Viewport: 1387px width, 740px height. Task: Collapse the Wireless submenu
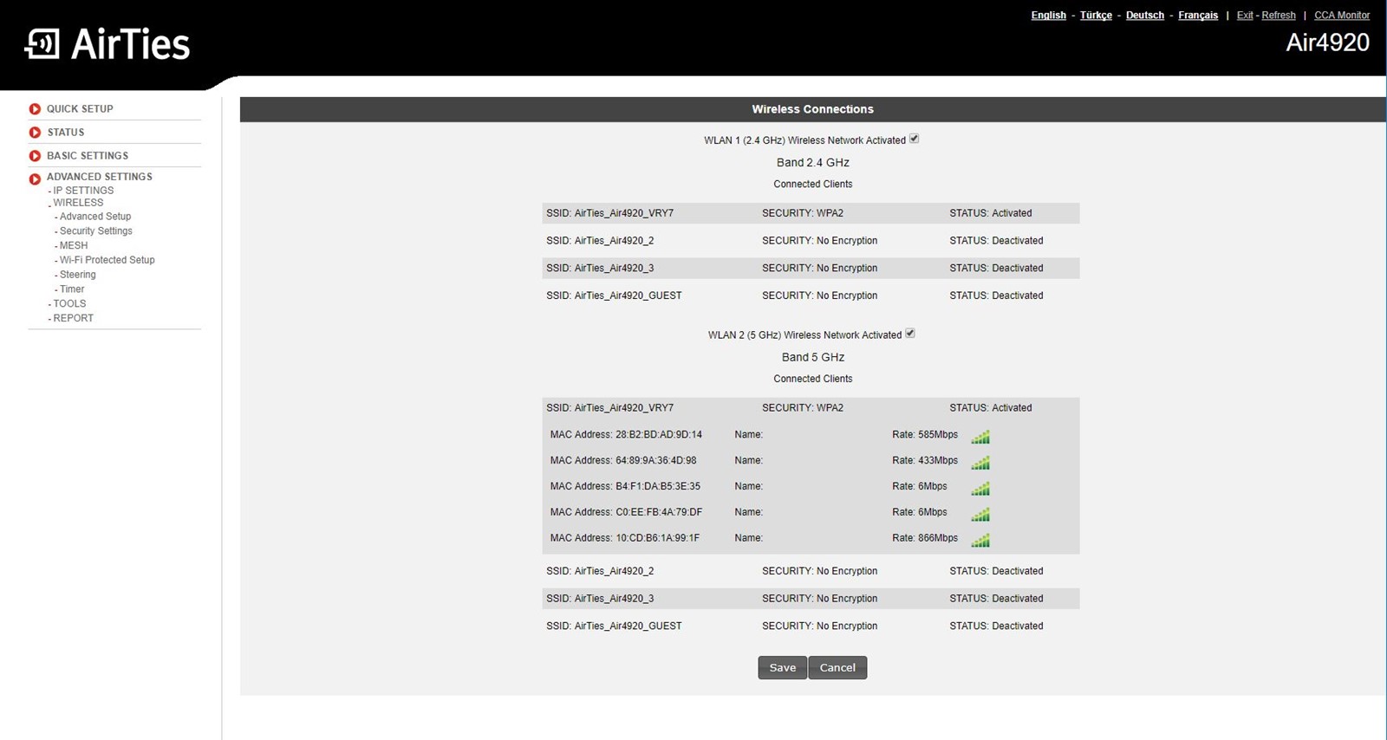[x=78, y=203]
